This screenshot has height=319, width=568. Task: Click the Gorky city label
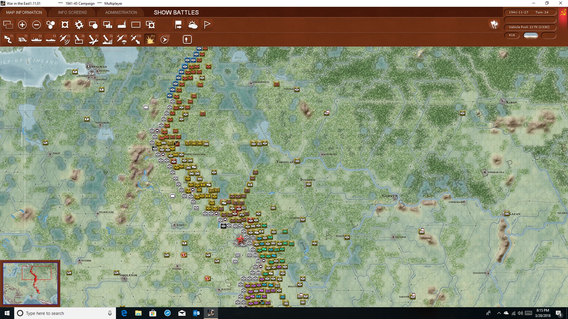point(388,196)
